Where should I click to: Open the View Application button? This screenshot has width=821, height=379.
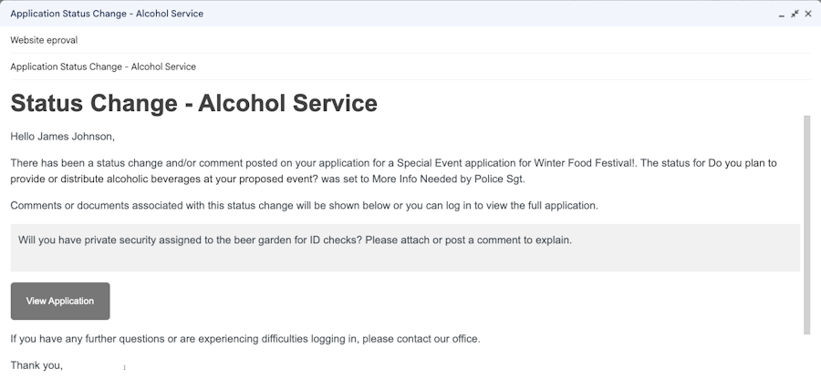(x=60, y=302)
